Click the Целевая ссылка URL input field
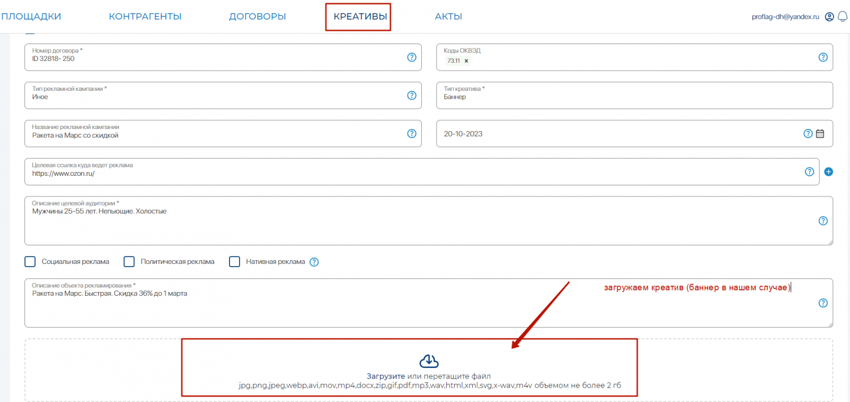 click(x=422, y=172)
